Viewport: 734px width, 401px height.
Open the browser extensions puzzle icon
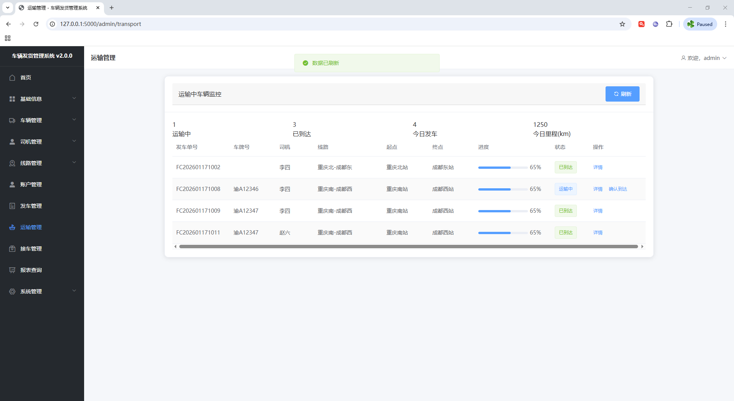click(x=669, y=24)
